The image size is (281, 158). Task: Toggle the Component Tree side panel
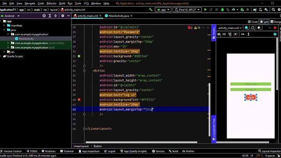click(213, 129)
